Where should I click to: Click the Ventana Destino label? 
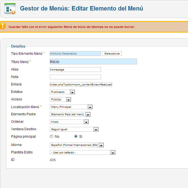(24, 129)
